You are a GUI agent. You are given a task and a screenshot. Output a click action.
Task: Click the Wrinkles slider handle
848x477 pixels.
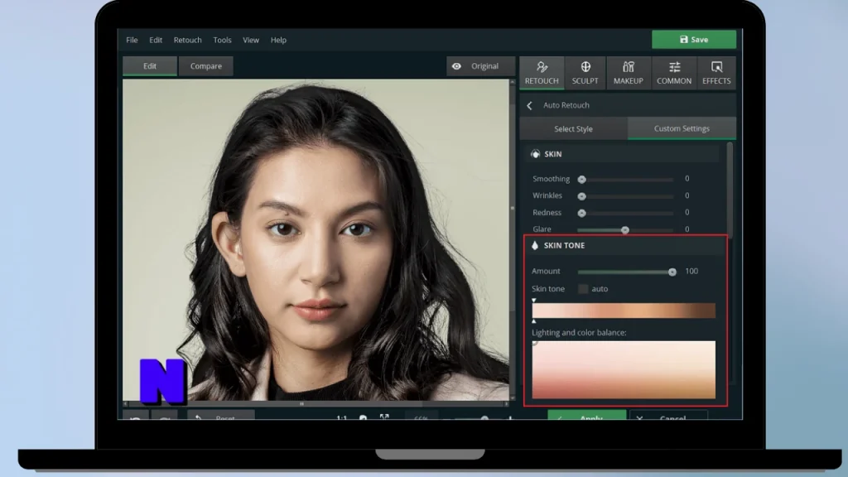(x=582, y=195)
